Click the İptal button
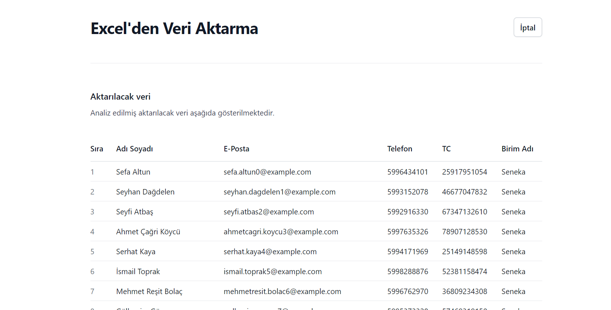Image resolution: width=611 pixels, height=310 pixels. (x=528, y=27)
